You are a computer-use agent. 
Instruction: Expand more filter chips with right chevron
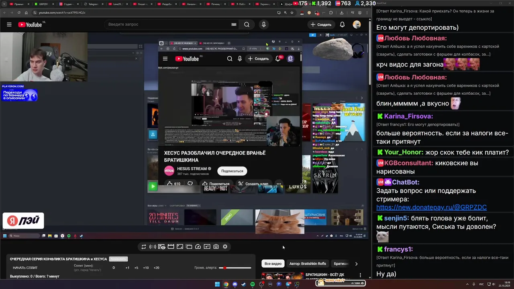point(356,264)
